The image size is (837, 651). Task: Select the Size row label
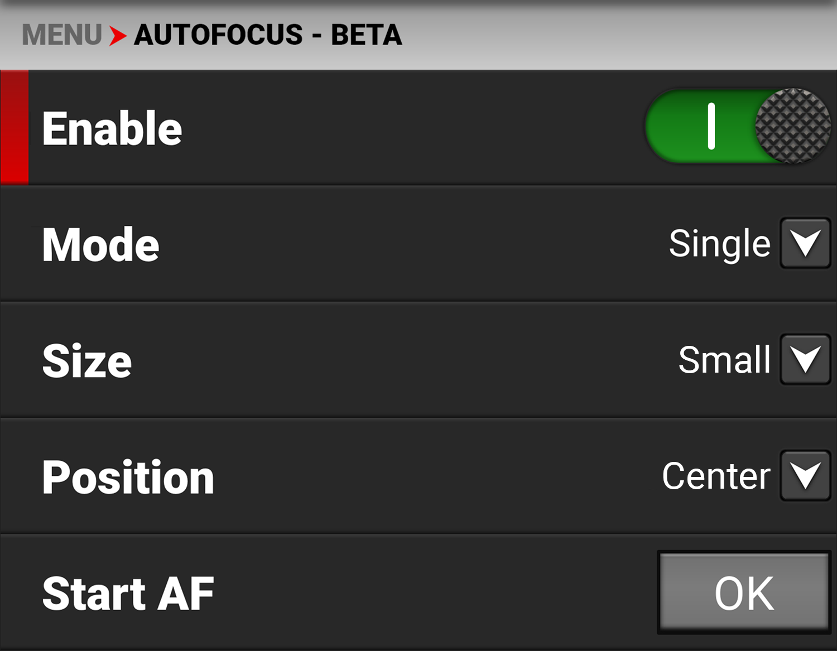[87, 361]
